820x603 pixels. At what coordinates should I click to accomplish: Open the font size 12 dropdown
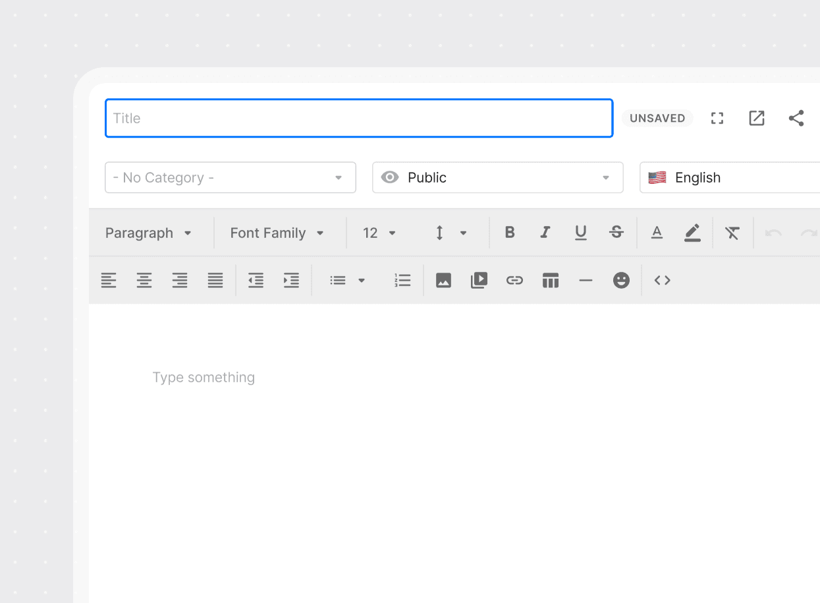tap(380, 233)
